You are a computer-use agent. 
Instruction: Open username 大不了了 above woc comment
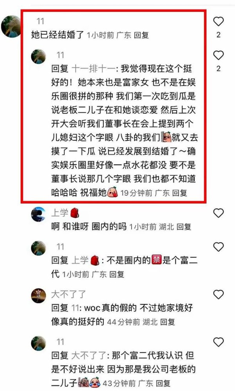click(69, 294)
